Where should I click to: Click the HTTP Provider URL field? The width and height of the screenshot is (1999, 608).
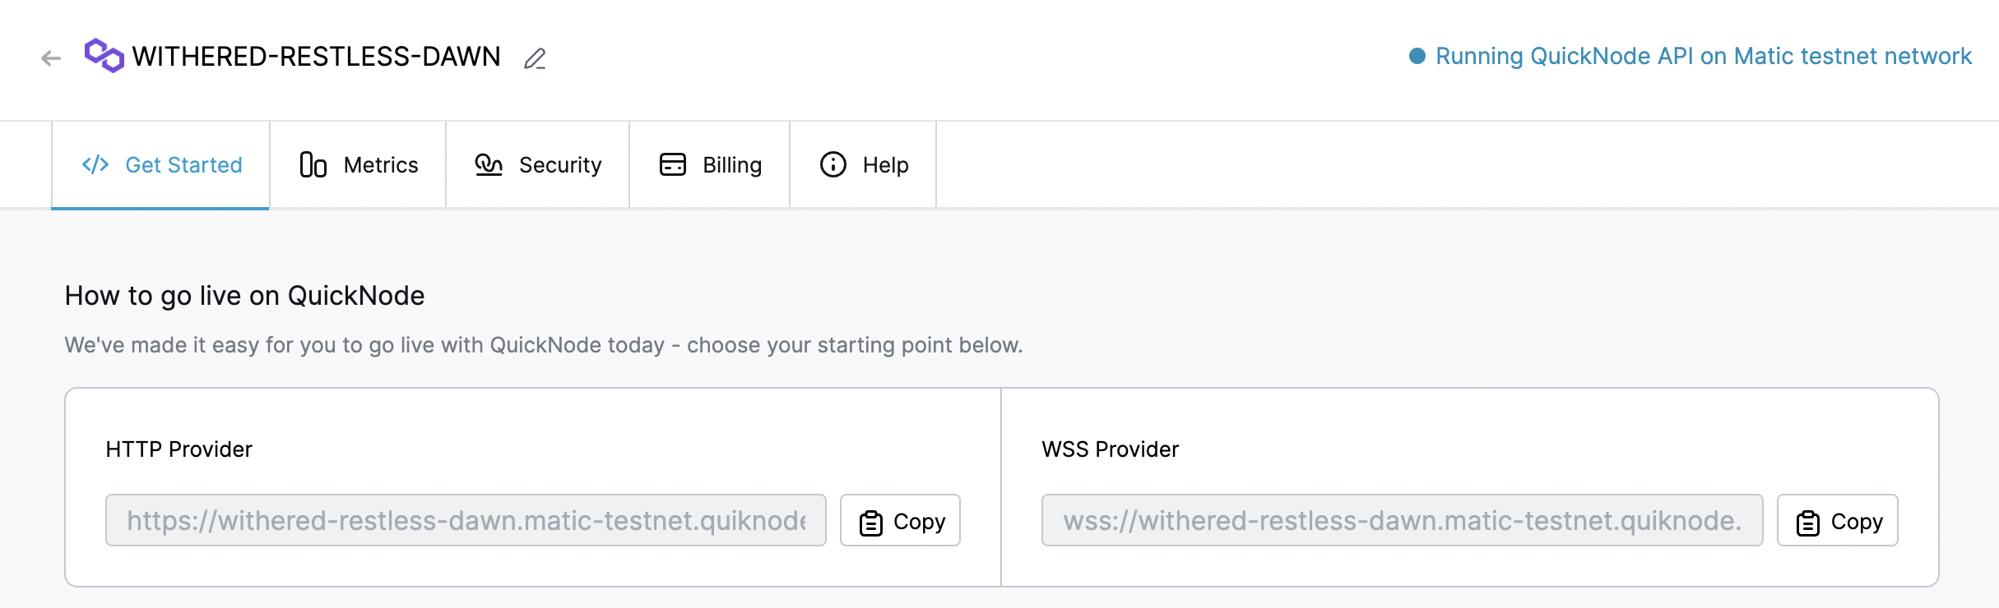[x=466, y=521]
